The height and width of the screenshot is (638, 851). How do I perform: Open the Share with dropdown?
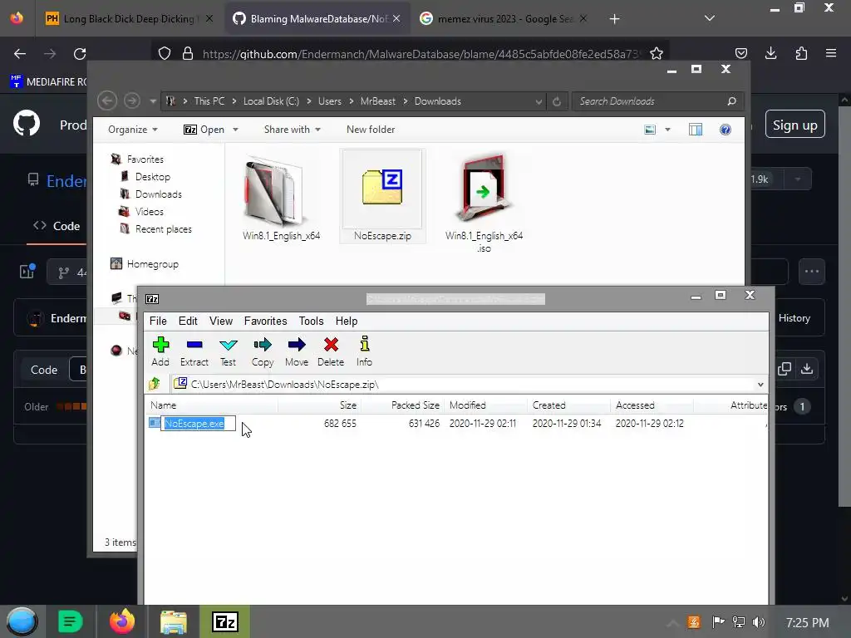coord(292,130)
